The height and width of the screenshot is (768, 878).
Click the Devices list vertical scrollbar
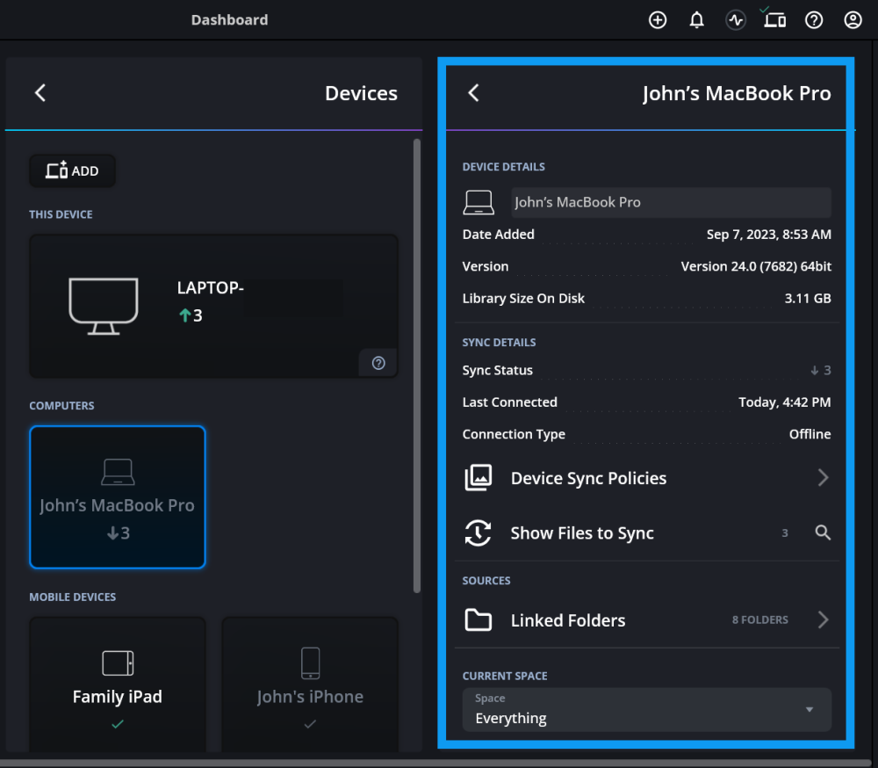416,365
